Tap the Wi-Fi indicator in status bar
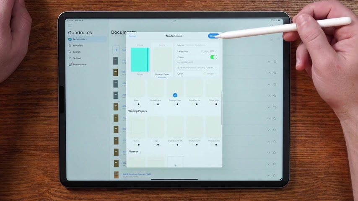The width and height of the screenshot is (358, 201). (272, 20)
